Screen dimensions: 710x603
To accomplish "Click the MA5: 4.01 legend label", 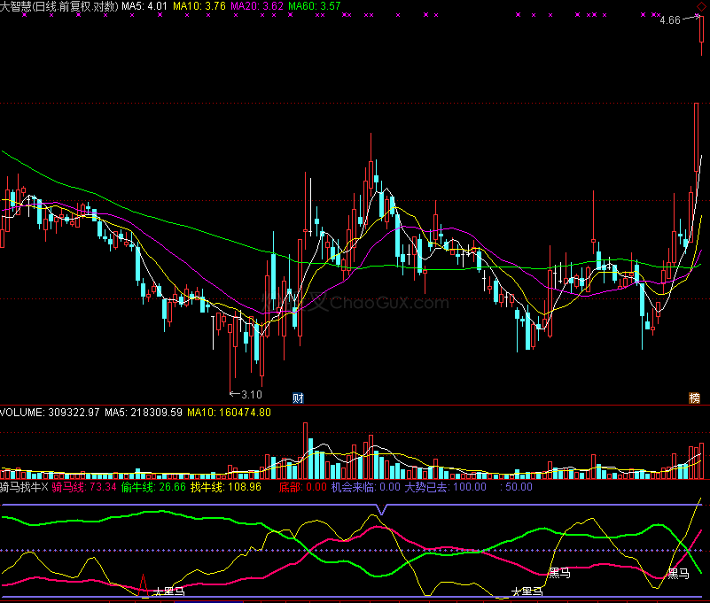I will [144, 6].
